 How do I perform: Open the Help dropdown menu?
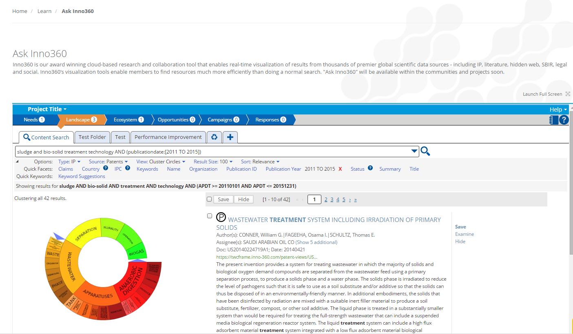click(x=558, y=110)
